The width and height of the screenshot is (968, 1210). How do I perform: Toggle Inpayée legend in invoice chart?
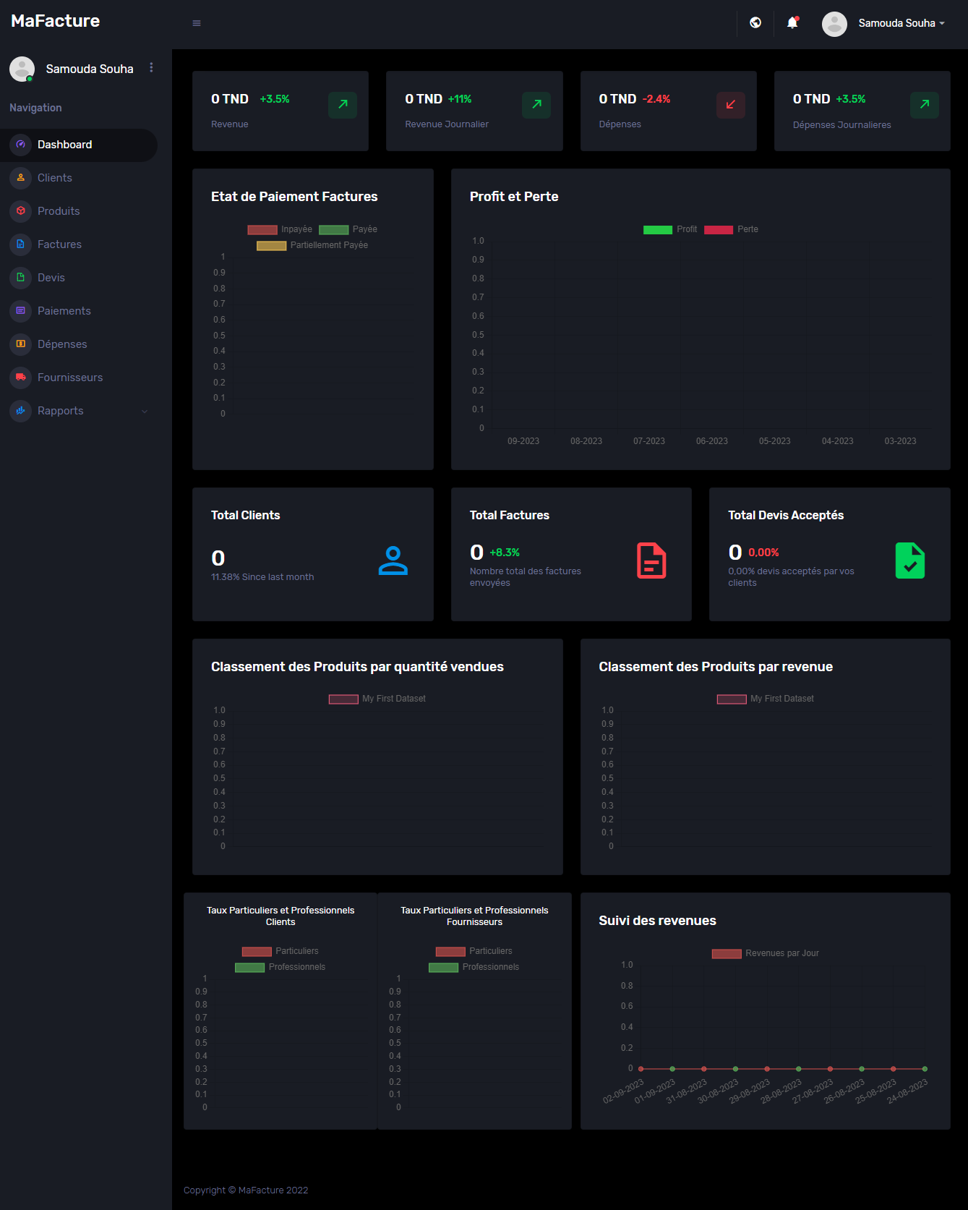280,229
